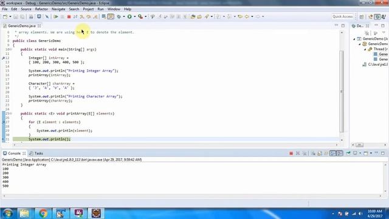389x219 pixels.
Task: Click the Drop to Frame icon
Action: click(104, 16)
